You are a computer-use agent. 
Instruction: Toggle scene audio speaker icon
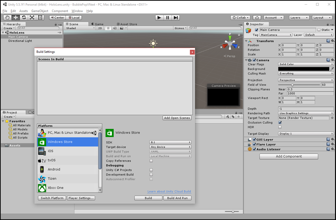(x=115, y=28)
